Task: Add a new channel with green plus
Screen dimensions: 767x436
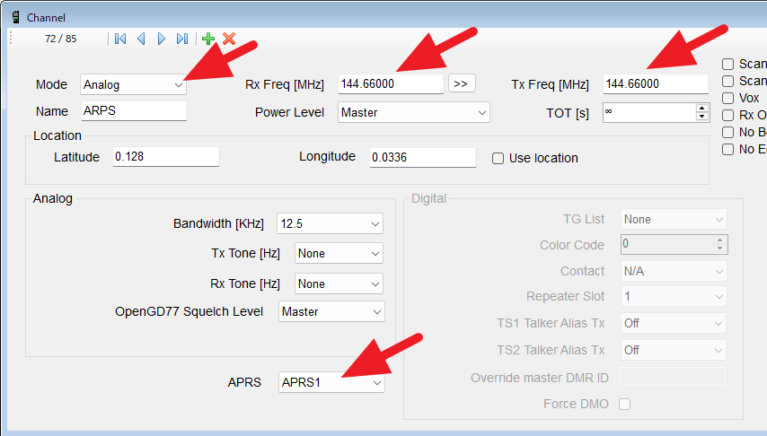Action: pos(208,39)
